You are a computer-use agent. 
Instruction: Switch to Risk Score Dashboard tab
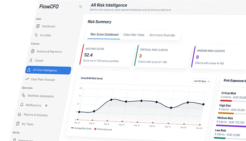104,34
